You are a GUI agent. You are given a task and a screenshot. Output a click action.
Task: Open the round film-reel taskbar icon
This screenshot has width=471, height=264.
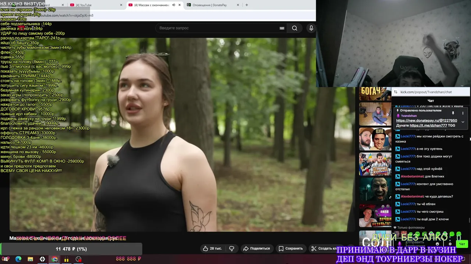pos(42,259)
